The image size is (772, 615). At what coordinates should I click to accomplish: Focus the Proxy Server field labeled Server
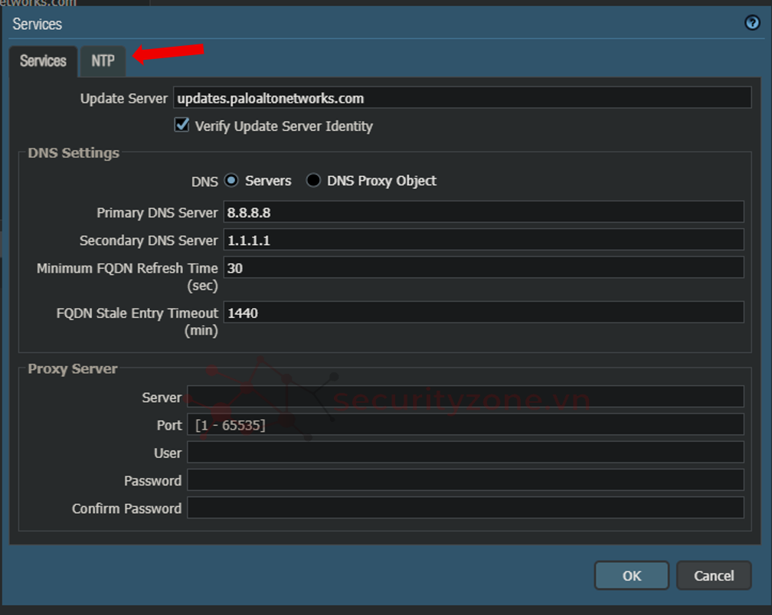[x=465, y=397]
